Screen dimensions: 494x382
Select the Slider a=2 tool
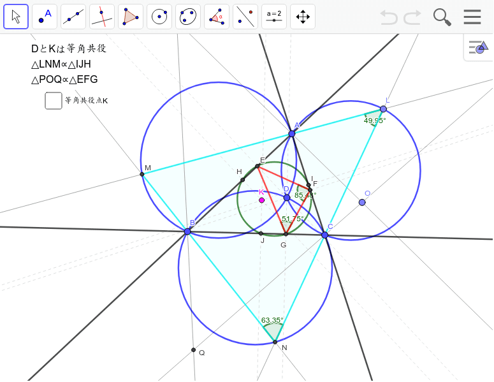point(274,17)
